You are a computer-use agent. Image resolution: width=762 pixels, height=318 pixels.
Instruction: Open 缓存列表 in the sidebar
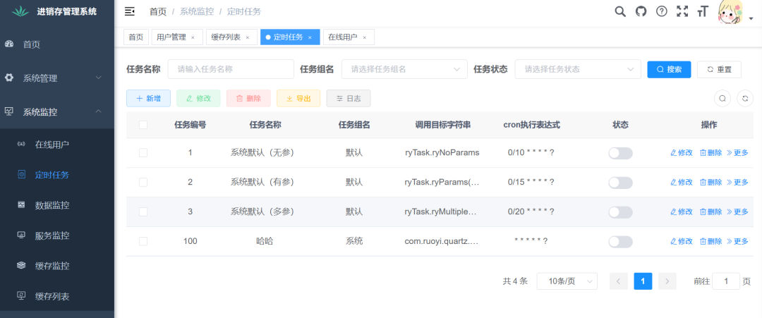pyautogui.click(x=57, y=295)
